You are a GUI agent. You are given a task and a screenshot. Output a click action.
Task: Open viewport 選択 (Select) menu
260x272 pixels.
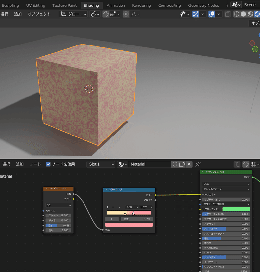point(4,14)
